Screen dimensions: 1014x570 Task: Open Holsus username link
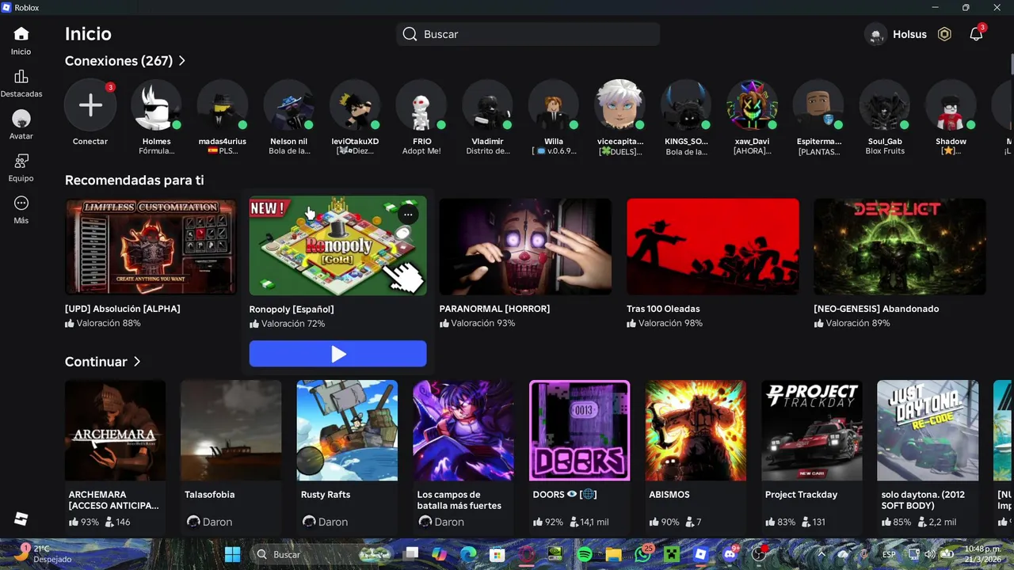point(909,34)
